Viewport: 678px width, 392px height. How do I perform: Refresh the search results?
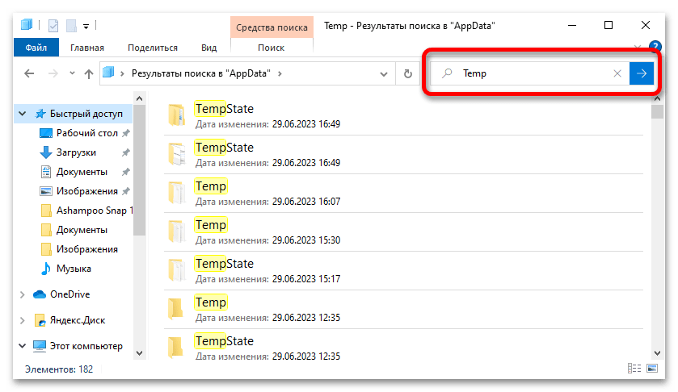[x=408, y=74]
